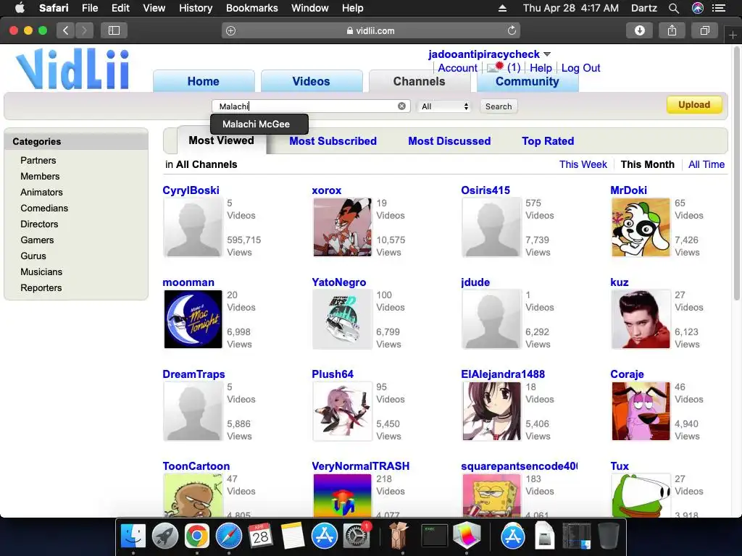742x556 pixels.
Task: Filter by All Time
Action: [706, 164]
